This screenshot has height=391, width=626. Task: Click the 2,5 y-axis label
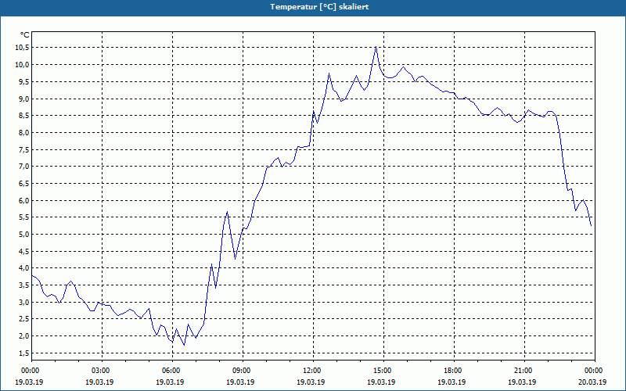[x=23, y=319]
